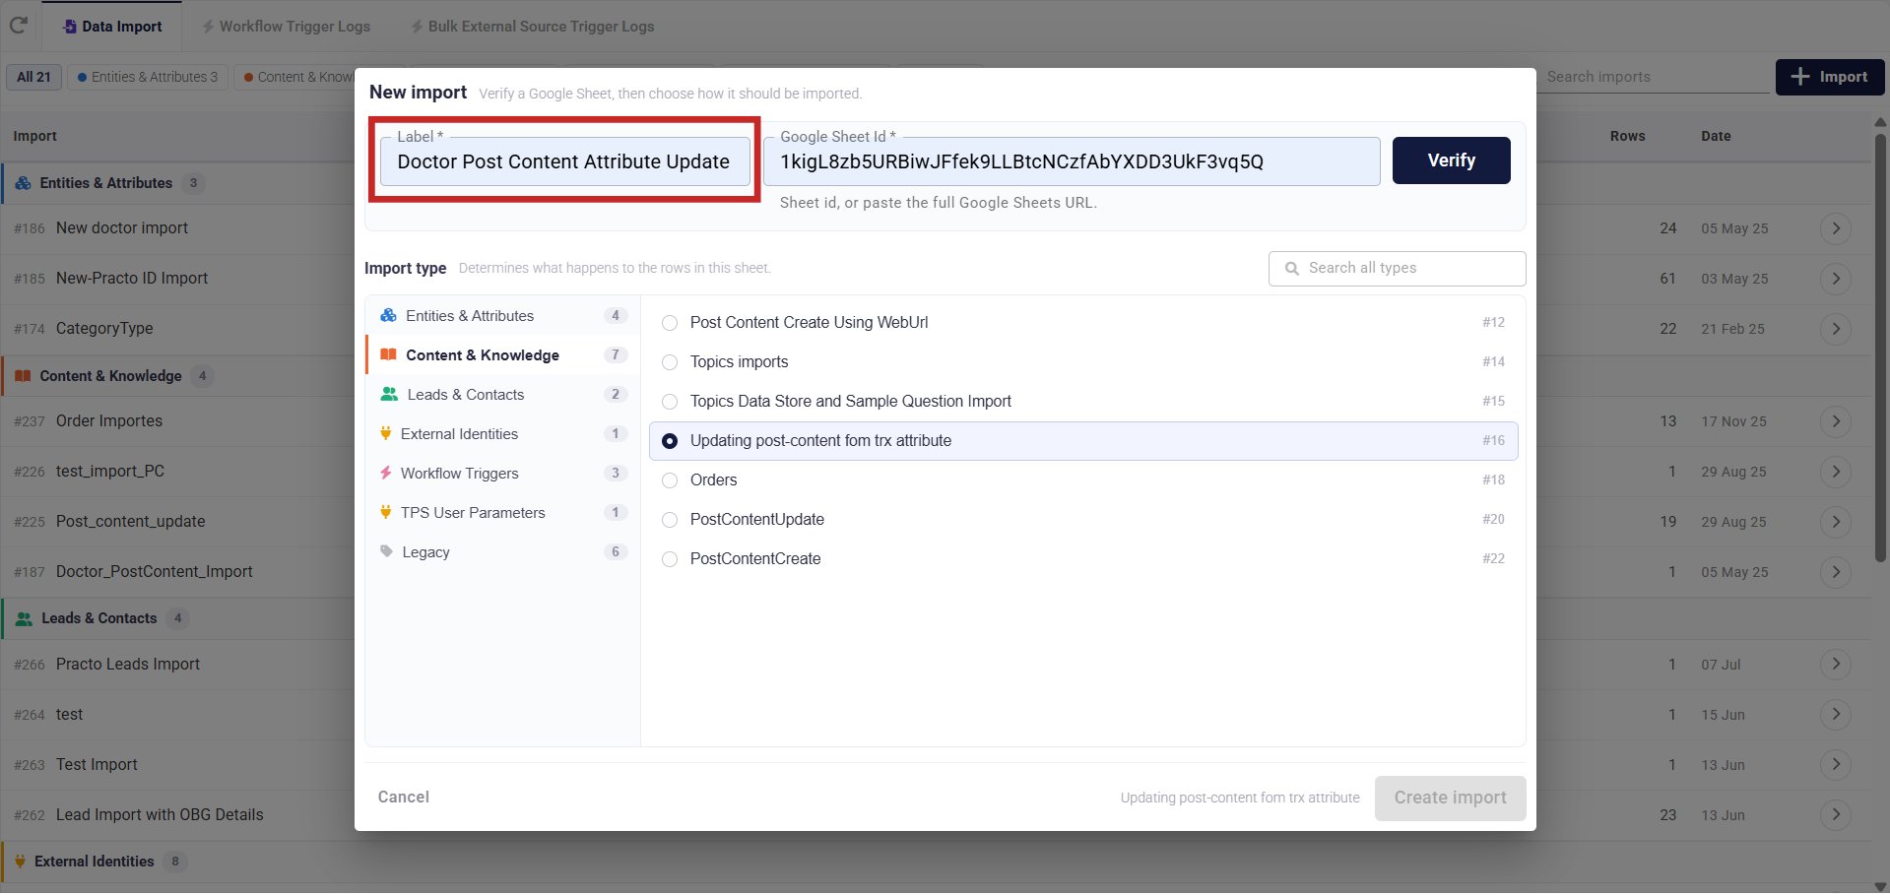Switch to the Data Import tab

[x=112, y=27]
